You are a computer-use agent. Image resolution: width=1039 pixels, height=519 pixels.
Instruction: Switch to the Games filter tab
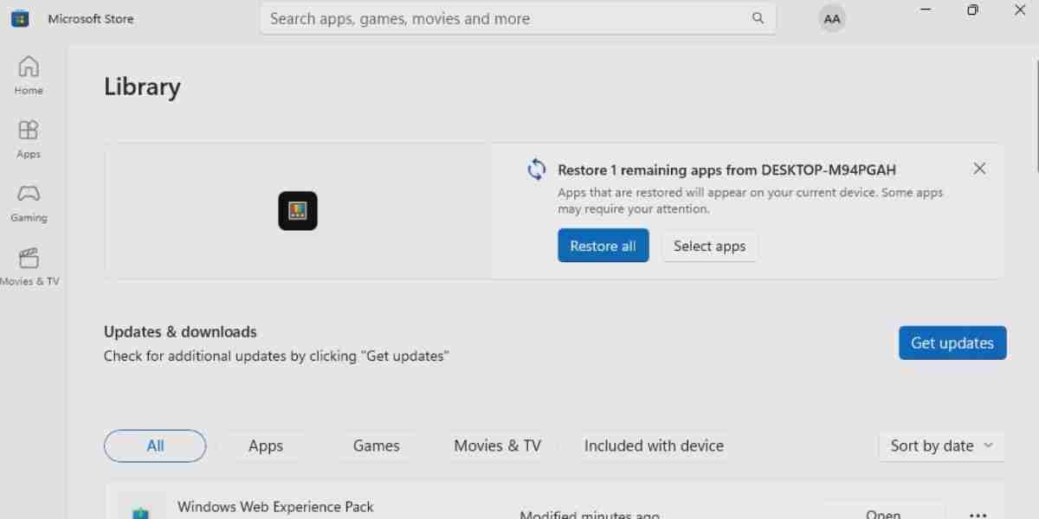[x=376, y=445]
